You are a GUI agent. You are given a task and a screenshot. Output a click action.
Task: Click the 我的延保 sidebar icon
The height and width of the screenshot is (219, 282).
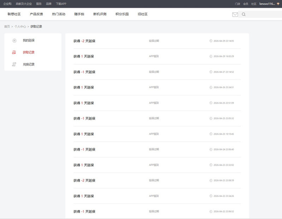pyautogui.click(x=14, y=41)
